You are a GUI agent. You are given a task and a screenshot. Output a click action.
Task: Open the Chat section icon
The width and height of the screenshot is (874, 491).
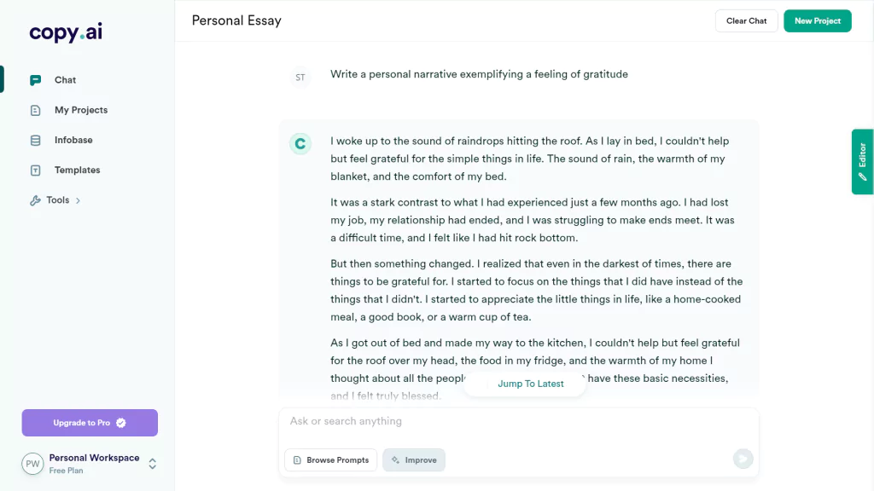click(36, 80)
